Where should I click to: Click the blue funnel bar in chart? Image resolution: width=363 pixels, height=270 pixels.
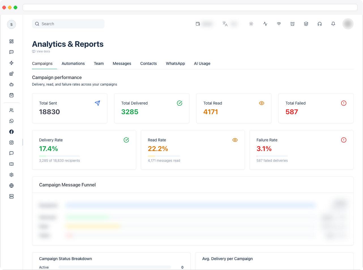(x=190, y=205)
